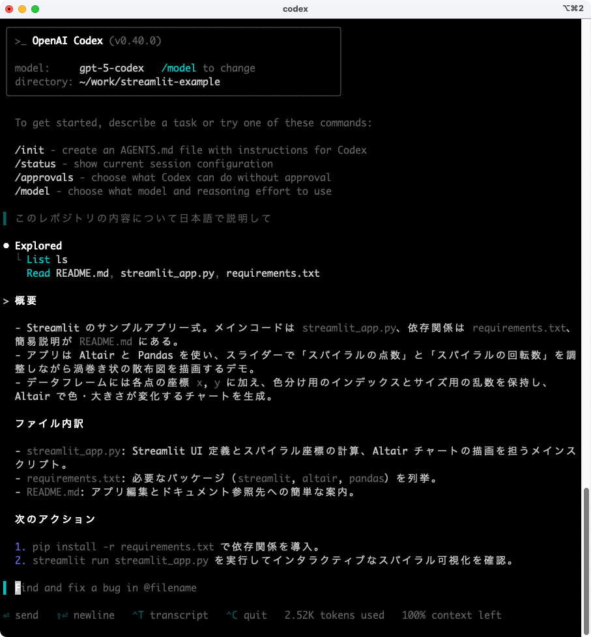Click the directory path ~/work/streamlit-example
The width and height of the screenshot is (591, 637).
click(x=150, y=81)
